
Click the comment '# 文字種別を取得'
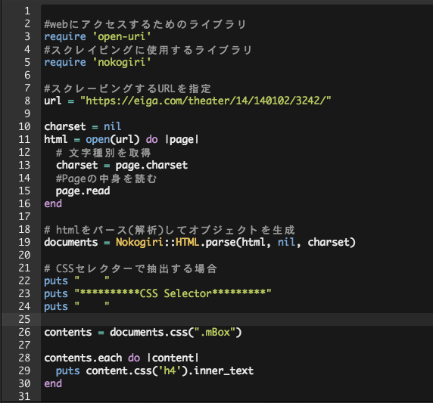(x=104, y=153)
